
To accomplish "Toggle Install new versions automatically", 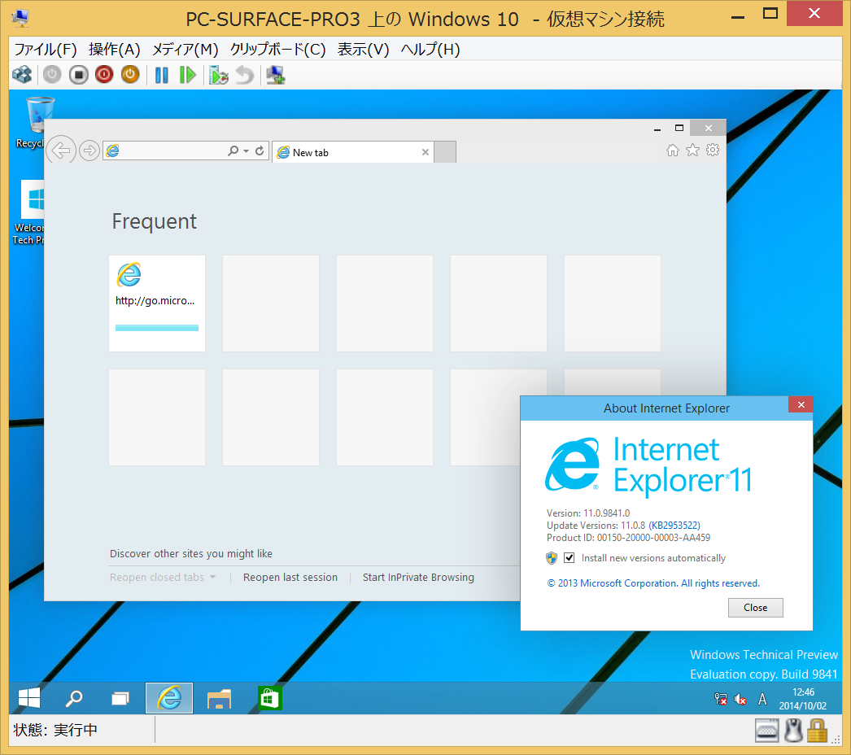I will 569,557.
